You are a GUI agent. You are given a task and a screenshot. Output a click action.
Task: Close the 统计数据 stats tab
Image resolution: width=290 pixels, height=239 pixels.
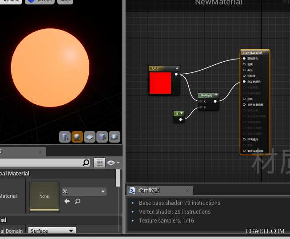click(187, 190)
